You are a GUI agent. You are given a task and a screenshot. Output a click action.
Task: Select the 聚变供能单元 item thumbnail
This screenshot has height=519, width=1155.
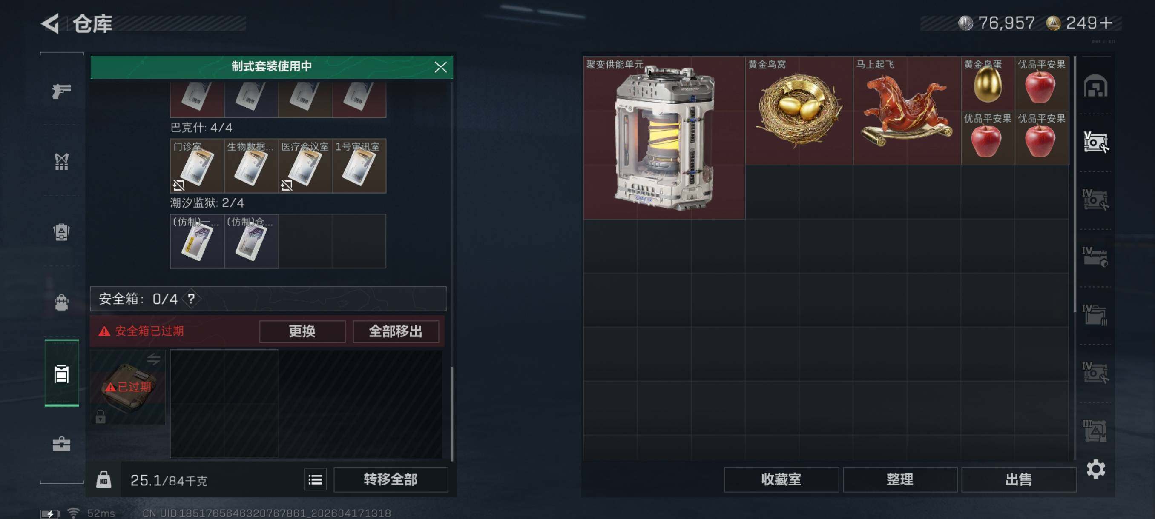(664, 138)
